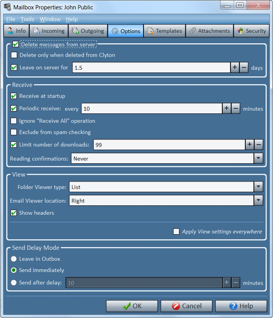The width and height of the screenshot is (273, 318).
Task: Increase download limit with plus button
Action: pos(250,145)
